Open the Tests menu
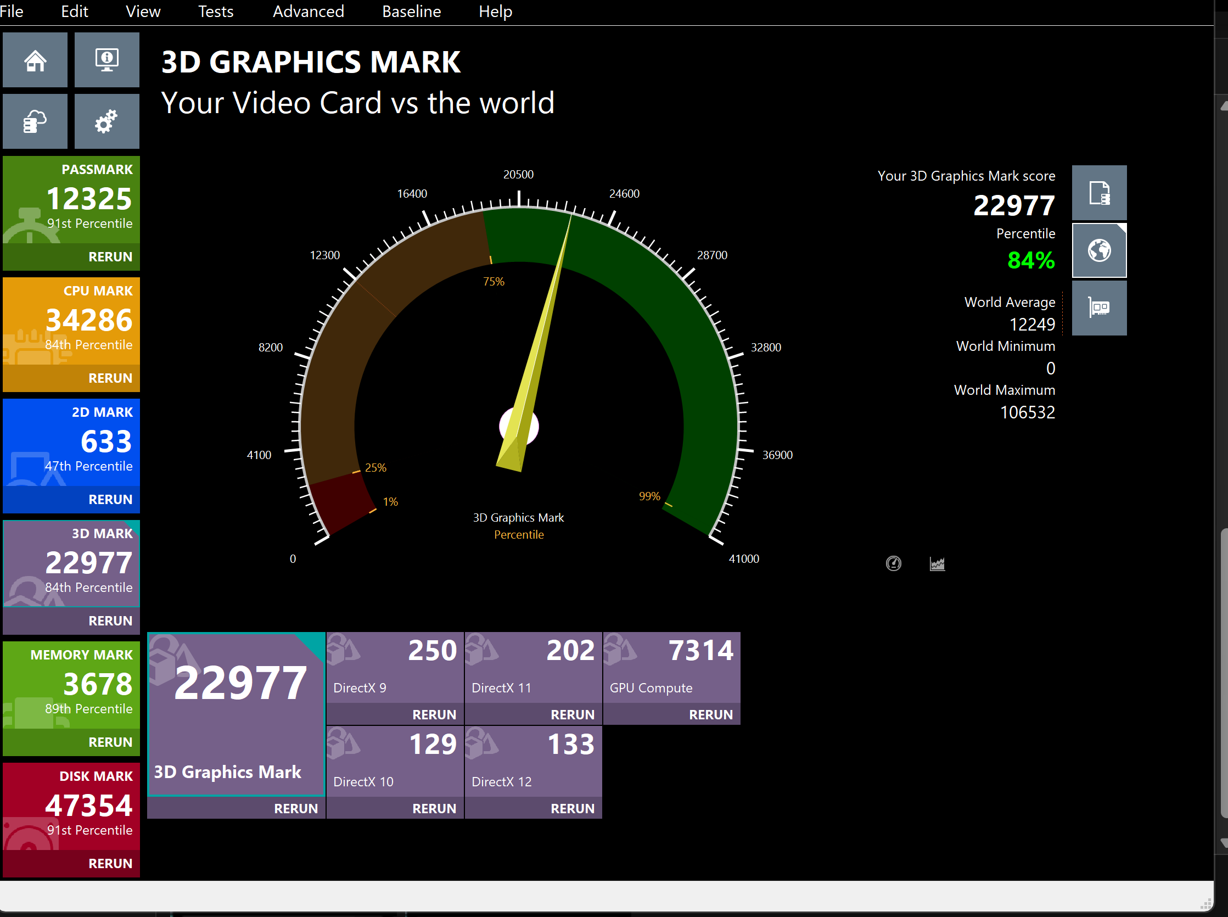Viewport: 1228px width, 917px height. (x=215, y=12)
